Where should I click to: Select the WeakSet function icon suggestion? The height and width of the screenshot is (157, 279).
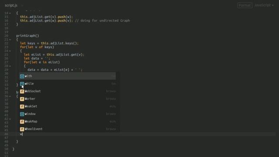[x=22, y=106]
